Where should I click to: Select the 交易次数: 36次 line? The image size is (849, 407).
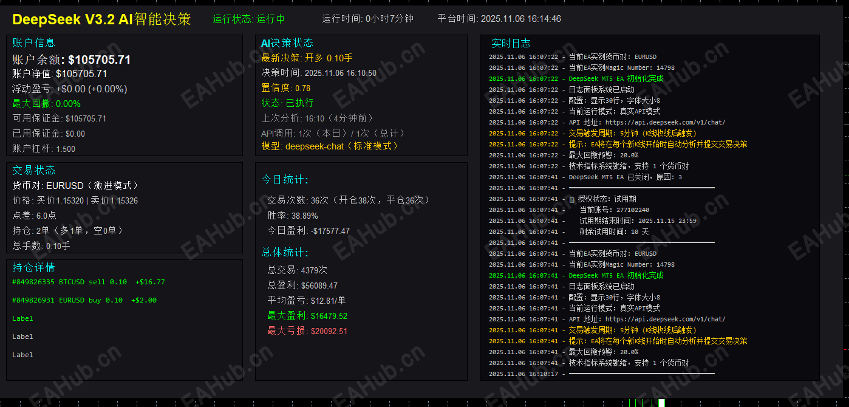pos(350,200)
